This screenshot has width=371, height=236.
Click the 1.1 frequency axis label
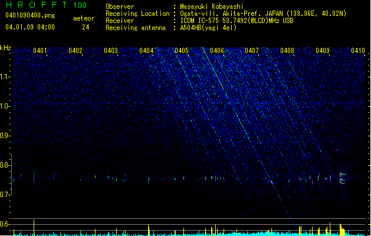point(5,77)
